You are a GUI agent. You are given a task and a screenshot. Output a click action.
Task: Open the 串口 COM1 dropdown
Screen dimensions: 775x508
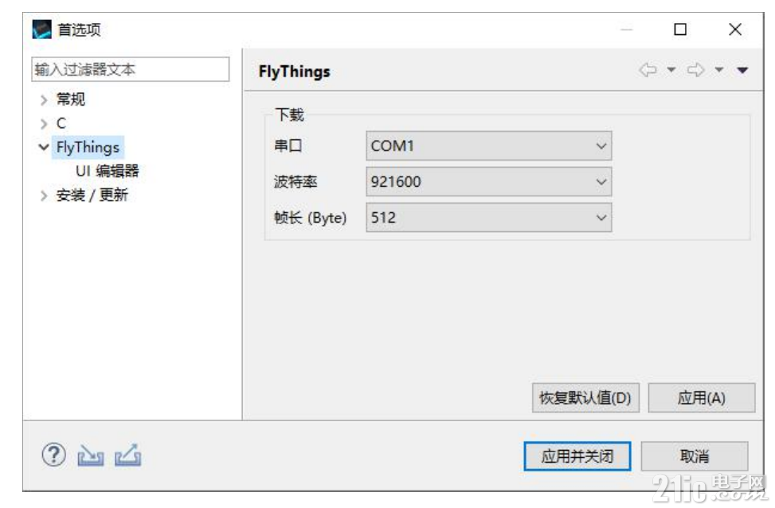point(489,146)
